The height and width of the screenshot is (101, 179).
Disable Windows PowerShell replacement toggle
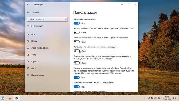(77, 77)
